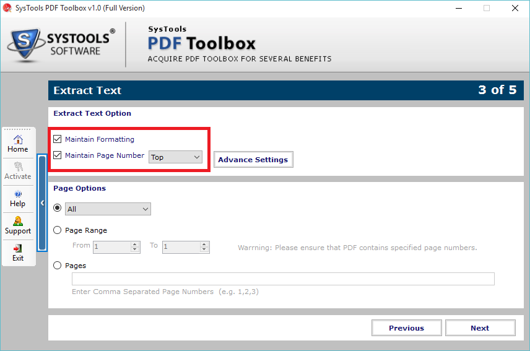
Task: Proceed with the Next button
Action: coord(480,327)
